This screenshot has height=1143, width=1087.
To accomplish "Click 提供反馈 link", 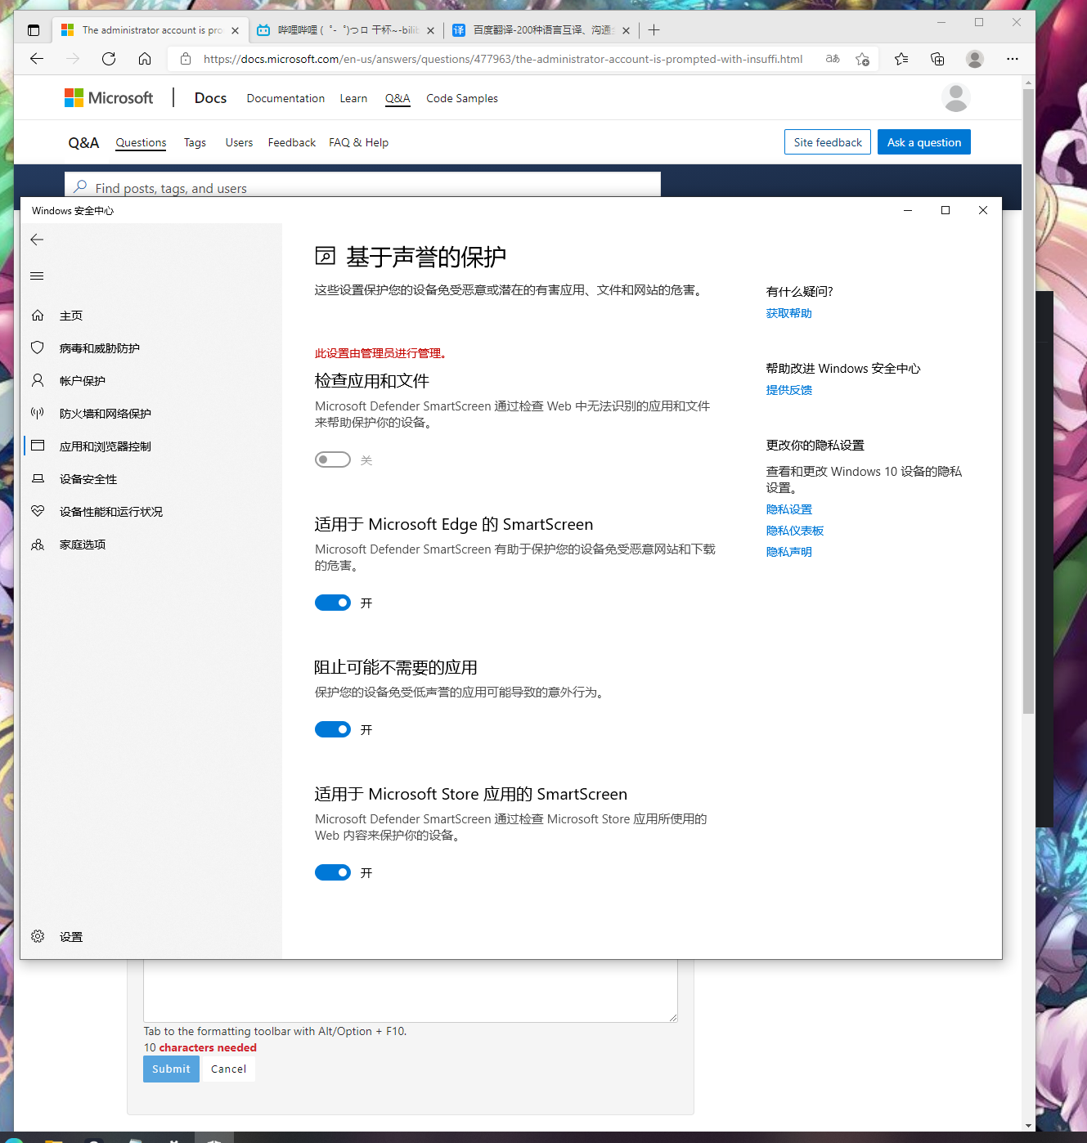I will point(788,390).
